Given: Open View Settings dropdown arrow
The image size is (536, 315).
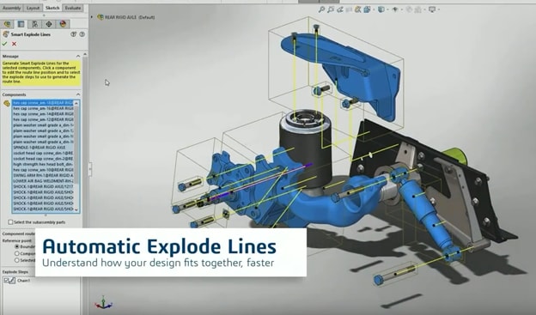Looking at the screenshot, I should [x=439, y=9].
